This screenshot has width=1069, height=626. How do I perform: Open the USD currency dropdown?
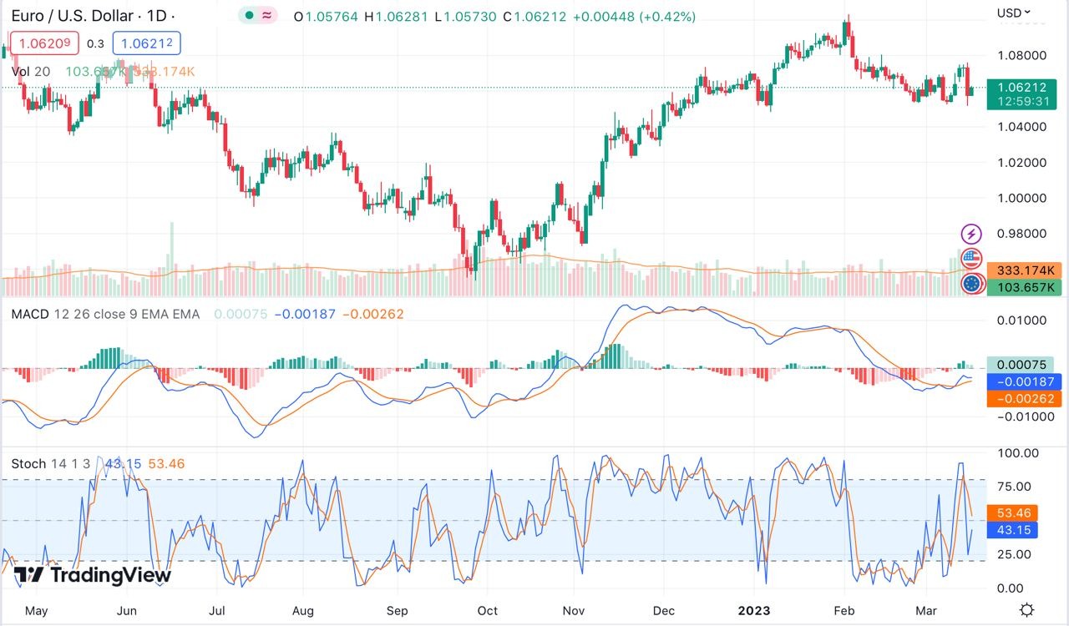tap(1014, 13)
